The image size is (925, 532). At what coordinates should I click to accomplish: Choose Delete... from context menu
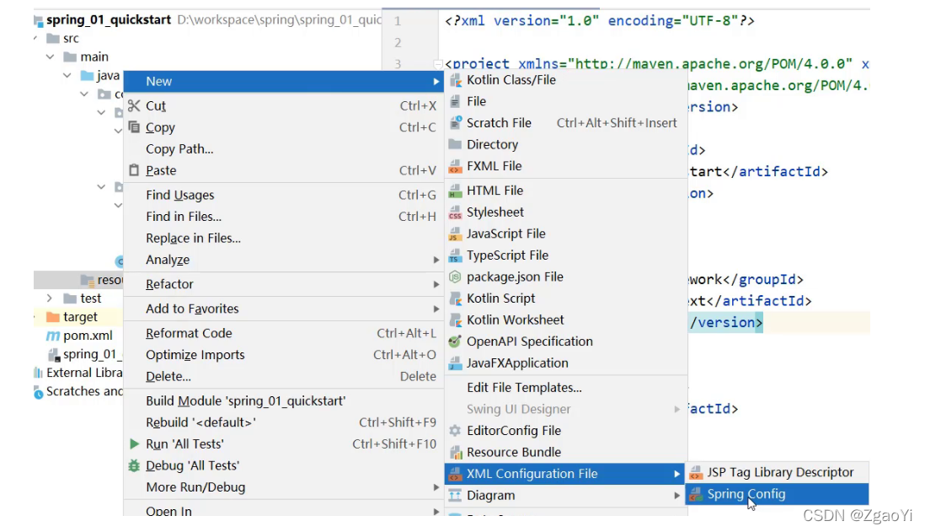(284, 376)
